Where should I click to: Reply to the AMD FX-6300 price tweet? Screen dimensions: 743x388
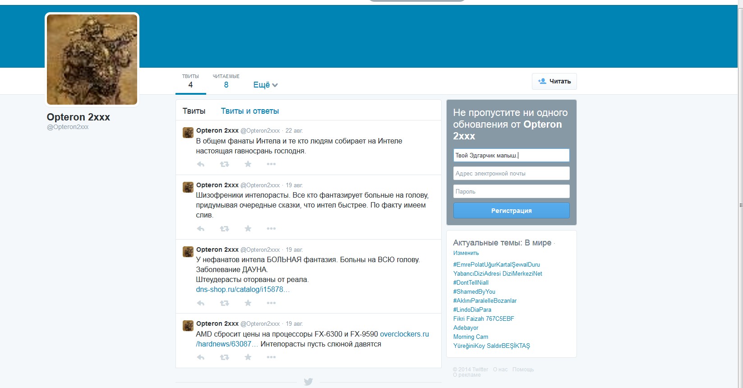tap(201, 357)
